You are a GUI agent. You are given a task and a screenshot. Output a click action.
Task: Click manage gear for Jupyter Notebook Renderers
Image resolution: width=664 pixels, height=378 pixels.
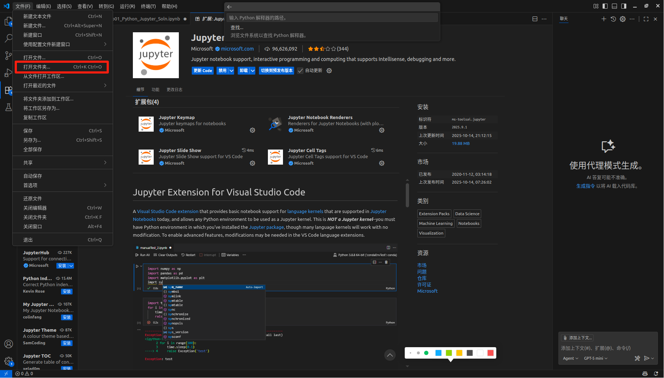pyautogui.click(x=382, y=130)
